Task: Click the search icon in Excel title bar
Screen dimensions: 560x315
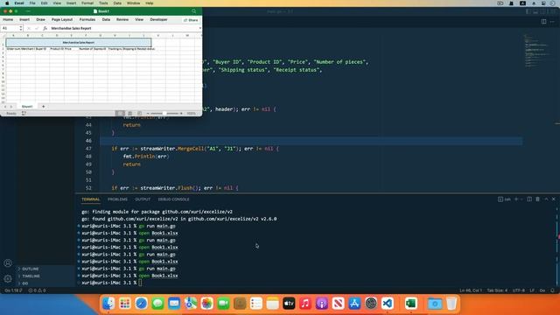Action: pos(193,11)
